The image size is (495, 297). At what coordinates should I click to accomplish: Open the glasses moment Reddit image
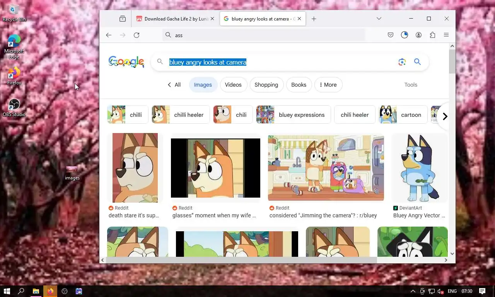click(x=215, y=168)
